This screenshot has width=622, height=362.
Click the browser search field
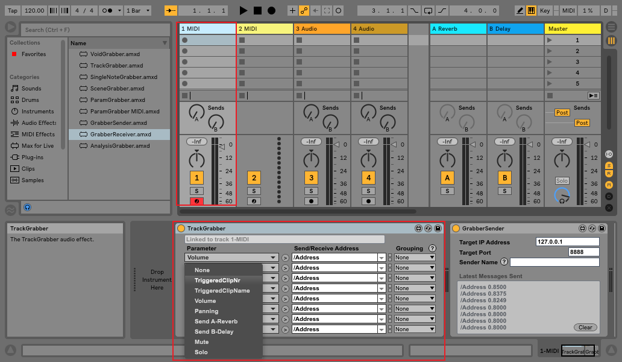click(x=96, y=30)
